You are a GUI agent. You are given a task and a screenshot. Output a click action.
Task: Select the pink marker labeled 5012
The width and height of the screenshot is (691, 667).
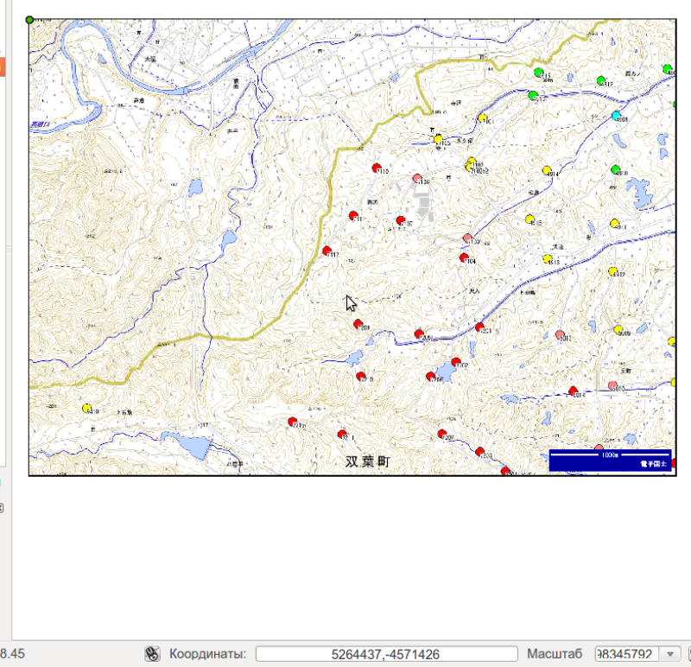(560, 334)
